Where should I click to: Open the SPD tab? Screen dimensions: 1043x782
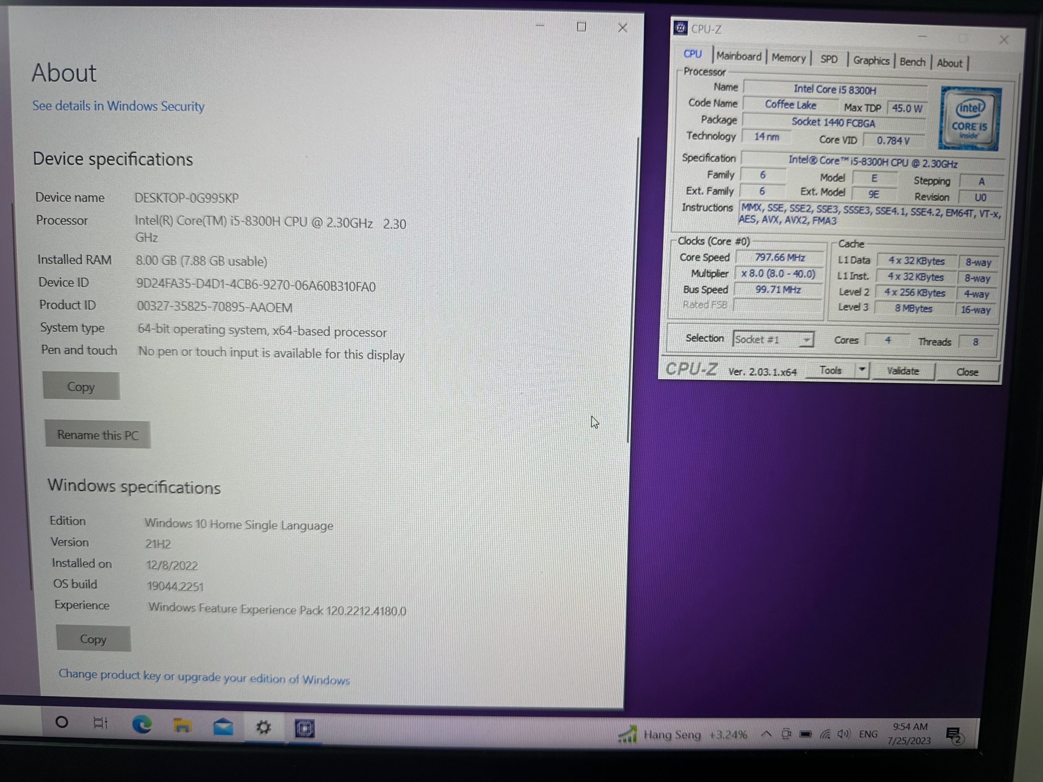(x=829, y=59)
